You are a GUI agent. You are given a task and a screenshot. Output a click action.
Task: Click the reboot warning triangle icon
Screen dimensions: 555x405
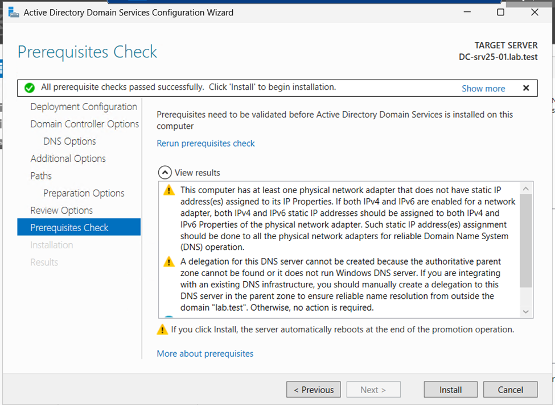point(162,329)
